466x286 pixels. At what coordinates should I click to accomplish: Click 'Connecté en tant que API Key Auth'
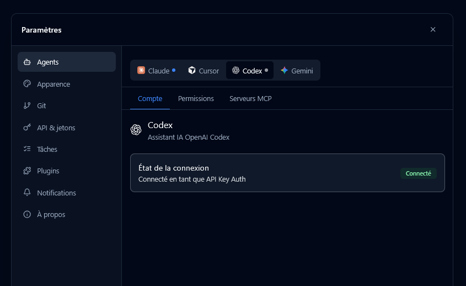(x=192, y=179)
